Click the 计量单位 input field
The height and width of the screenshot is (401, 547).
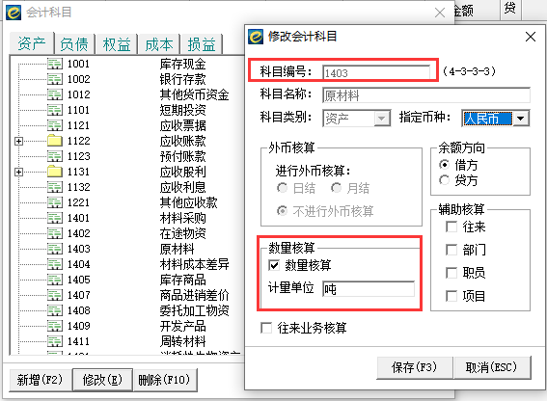[369, 289]
